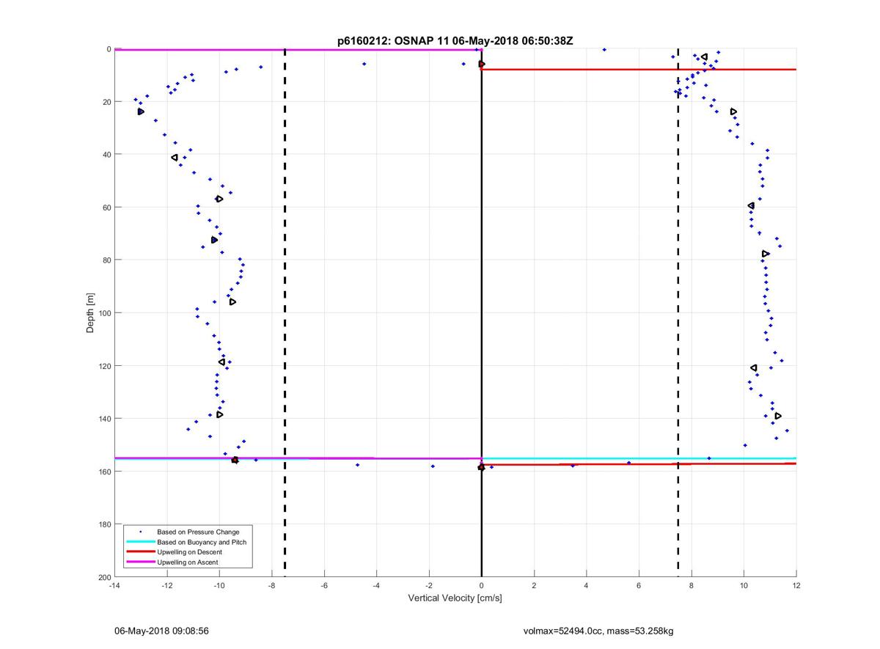Click the magenta line swatch in the legend
Viewport: 880px width, 649px height.
(140, 562)
